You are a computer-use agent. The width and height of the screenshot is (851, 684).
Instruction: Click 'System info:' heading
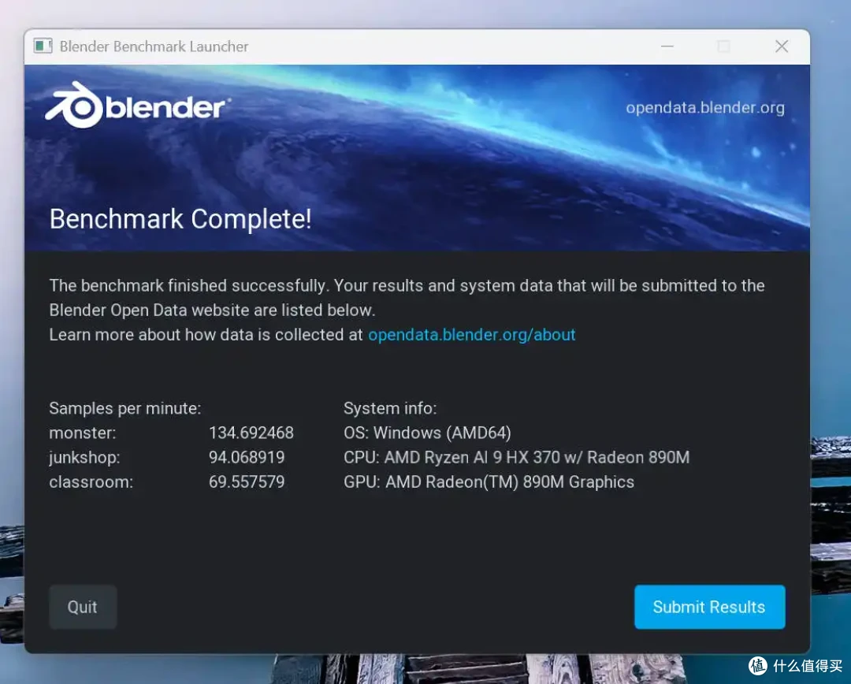[x=390, y=408]
